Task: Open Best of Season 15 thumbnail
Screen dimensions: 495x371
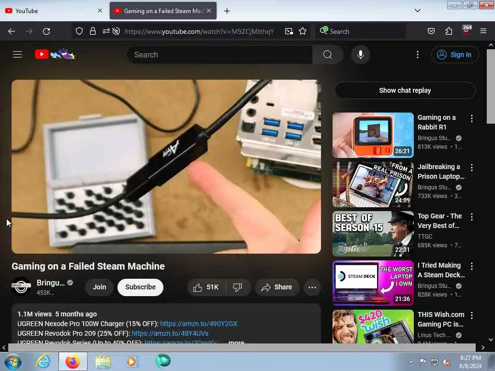Action: pos(373,233)
